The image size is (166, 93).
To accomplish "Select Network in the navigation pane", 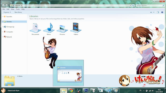I will (9, 37).
